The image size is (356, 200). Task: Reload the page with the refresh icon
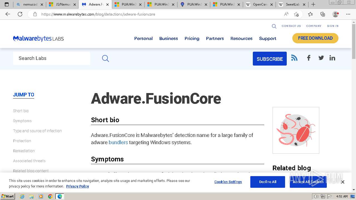20,14
